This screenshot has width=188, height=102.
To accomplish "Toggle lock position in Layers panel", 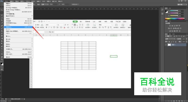I will click(x=174, y=42).
